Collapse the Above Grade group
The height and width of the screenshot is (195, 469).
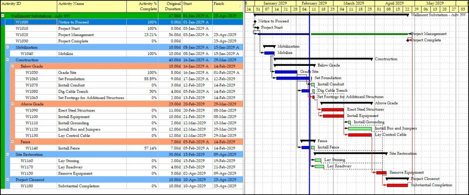point(13,104)
